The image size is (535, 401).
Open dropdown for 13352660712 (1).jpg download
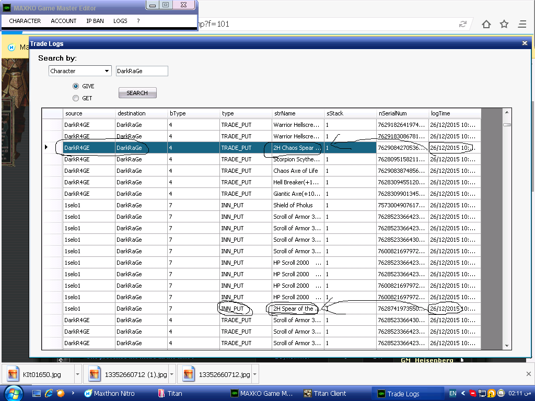tap(172, 374)
